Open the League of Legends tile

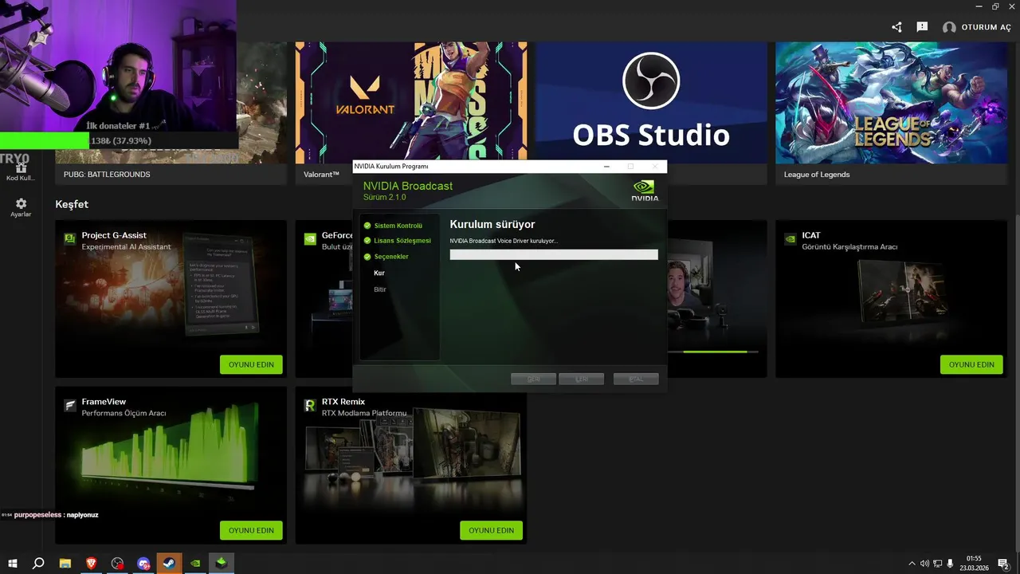click(x=891, y=113)
